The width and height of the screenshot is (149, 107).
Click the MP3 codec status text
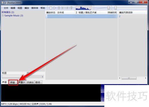click(4, 104)
